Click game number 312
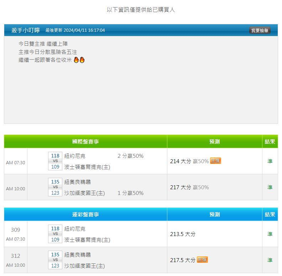The image size is (282, 276). point(15,256)
